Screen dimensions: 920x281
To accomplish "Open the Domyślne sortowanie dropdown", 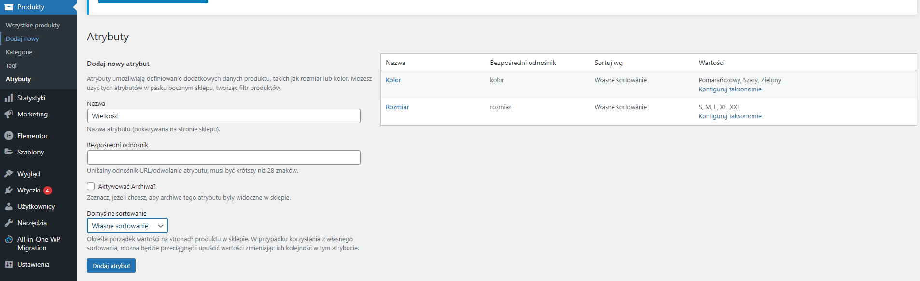I will click(x=127, y=226).
